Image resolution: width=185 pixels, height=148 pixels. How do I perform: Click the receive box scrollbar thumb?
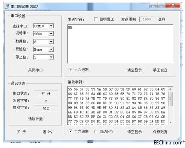pos(171,99)
